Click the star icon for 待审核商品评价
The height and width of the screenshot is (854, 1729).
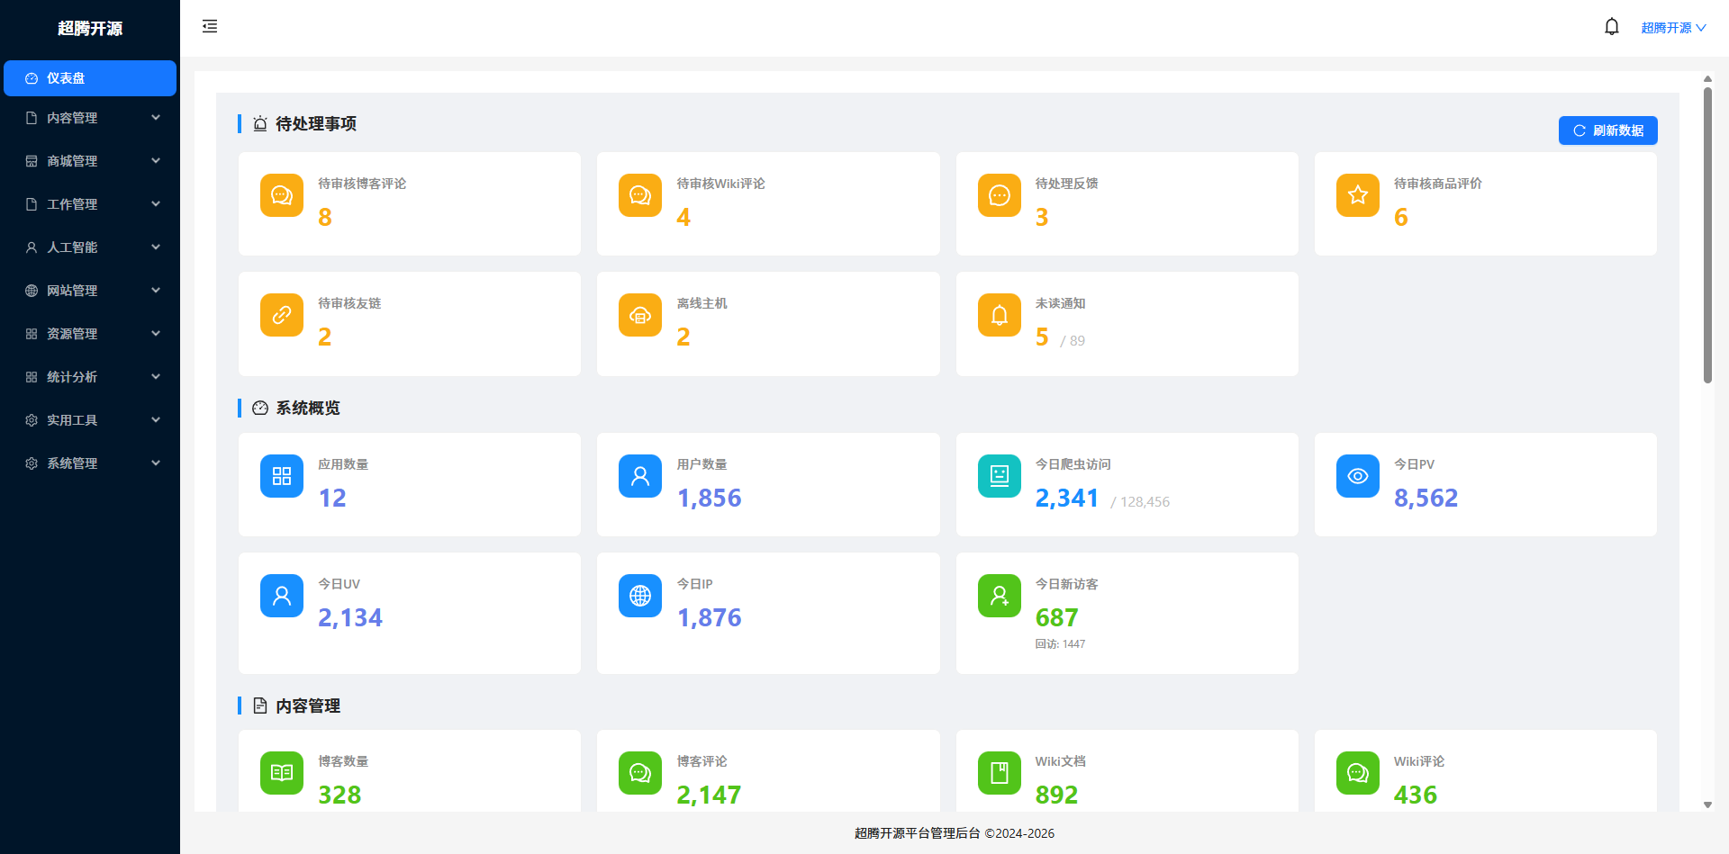[1357, 195]
